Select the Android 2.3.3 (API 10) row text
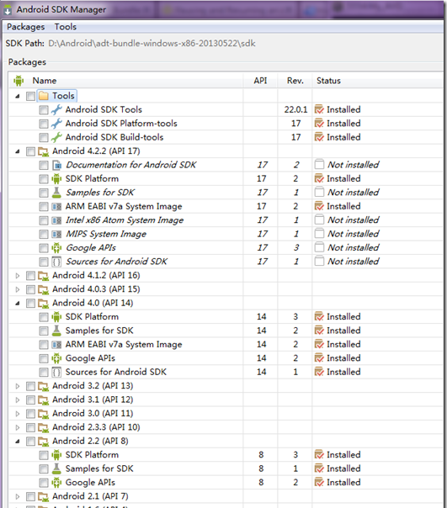 point(96,427)
